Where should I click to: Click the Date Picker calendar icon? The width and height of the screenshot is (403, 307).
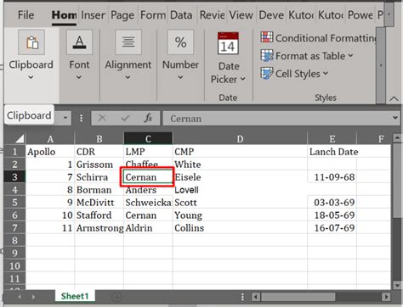(228, 43)
